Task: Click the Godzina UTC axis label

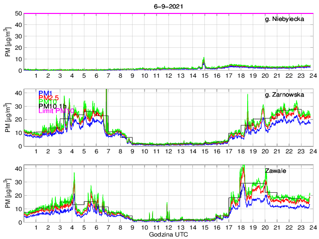Action: [x=167, y=234]
